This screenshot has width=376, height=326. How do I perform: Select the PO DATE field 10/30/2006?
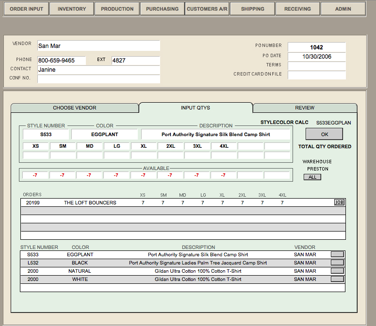coord(316,57)
